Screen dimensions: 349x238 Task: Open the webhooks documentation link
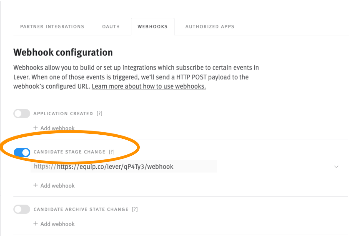coord(148,86)
